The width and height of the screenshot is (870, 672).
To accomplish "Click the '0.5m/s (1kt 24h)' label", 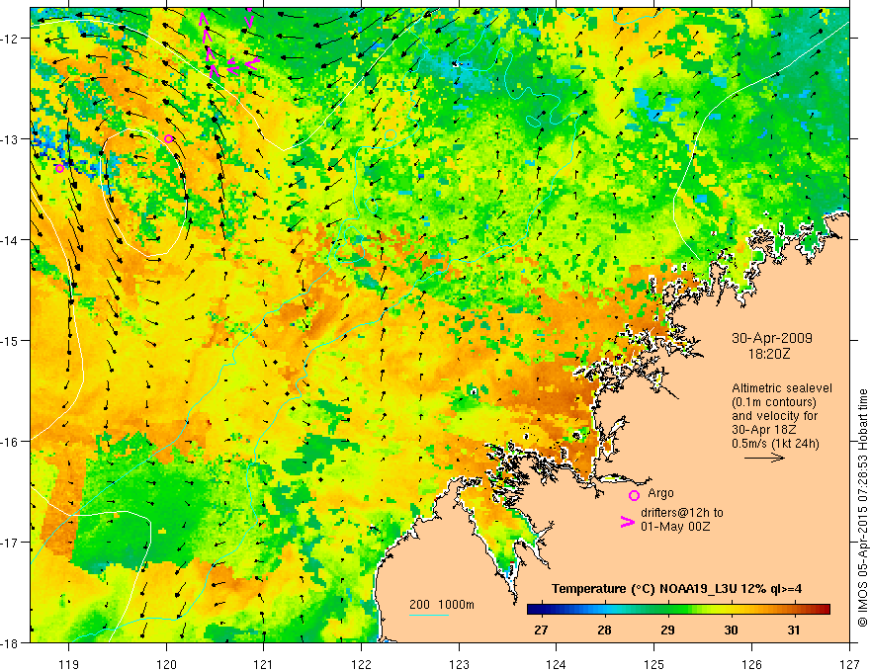I will 775,443.
